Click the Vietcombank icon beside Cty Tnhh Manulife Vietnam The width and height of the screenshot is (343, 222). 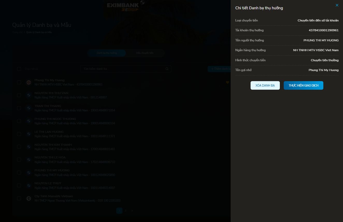[x=29, y=198]
